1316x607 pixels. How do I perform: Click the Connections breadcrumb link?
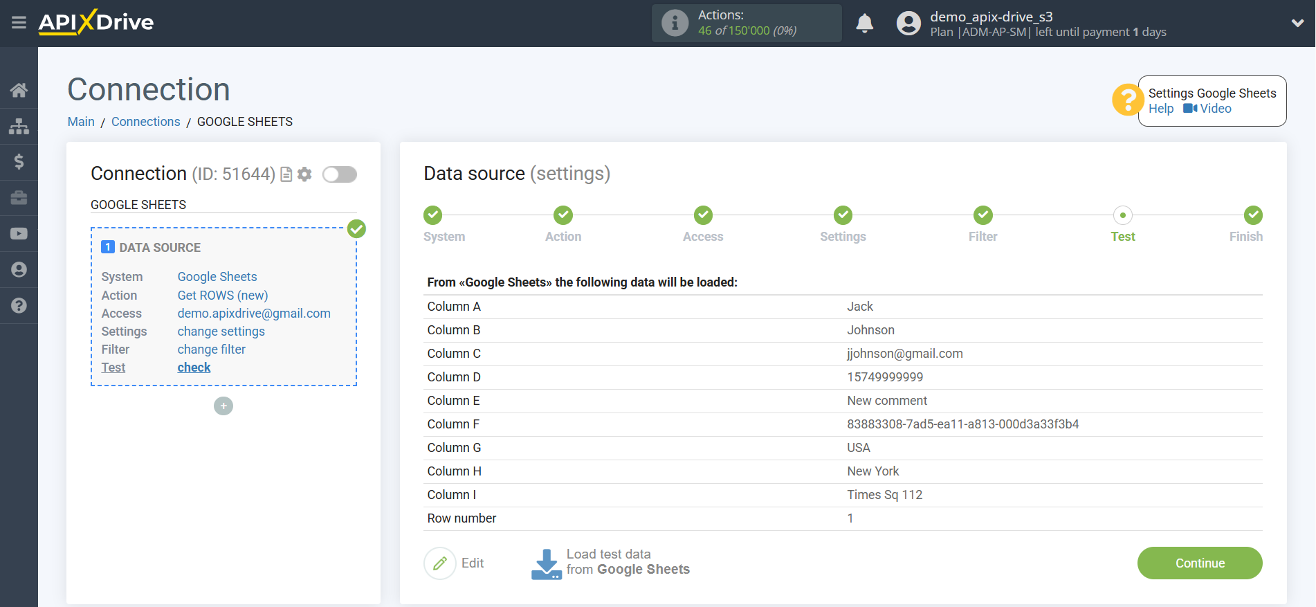coord(146,122)
